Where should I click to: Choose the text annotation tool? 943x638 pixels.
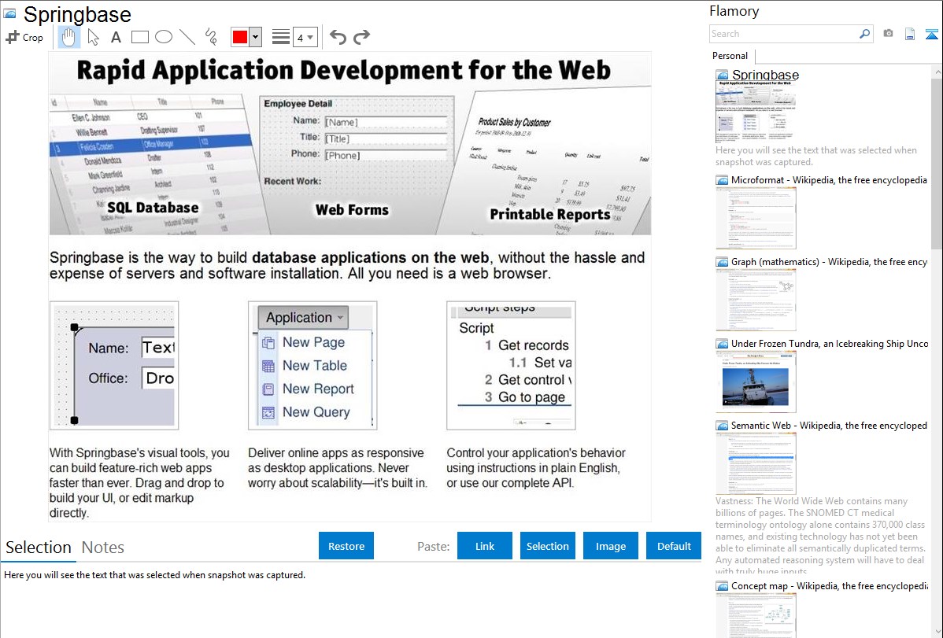[116, 37]
